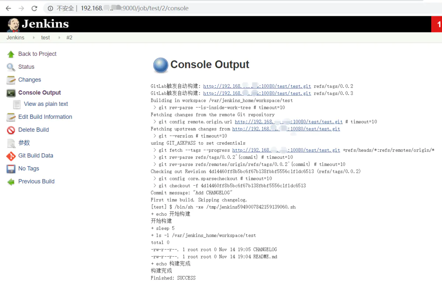442x286 pixels.
Task: Expand the arrow after test breadcrumb
Action: coord(59,37)
